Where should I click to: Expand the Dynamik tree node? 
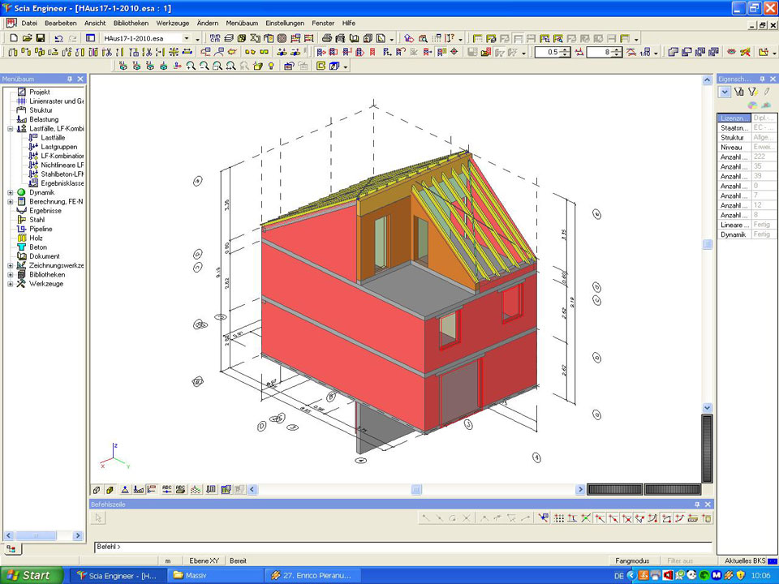click(x=11, y=192)
